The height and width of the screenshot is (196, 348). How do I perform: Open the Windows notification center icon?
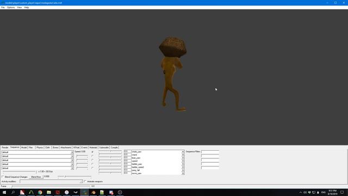pyautogui.click(x=342, y=192)
